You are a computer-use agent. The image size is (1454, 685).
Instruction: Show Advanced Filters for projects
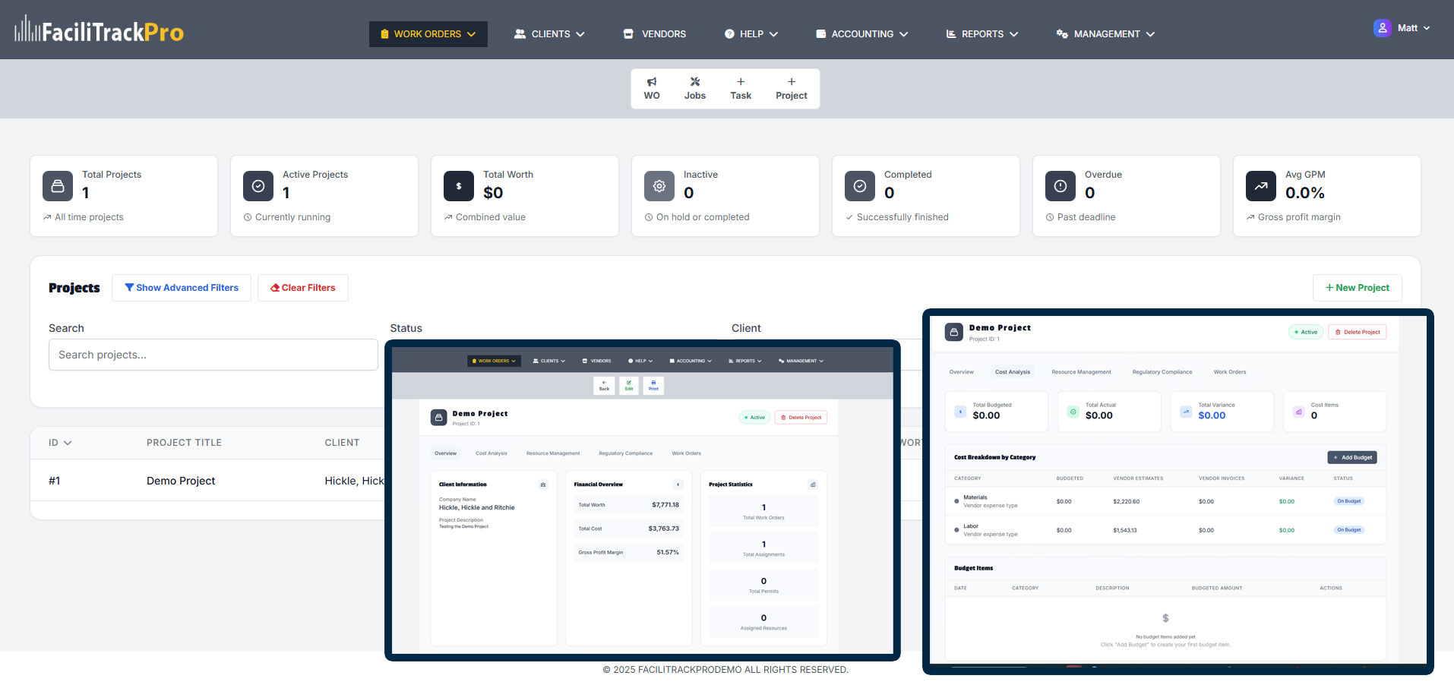182,288
